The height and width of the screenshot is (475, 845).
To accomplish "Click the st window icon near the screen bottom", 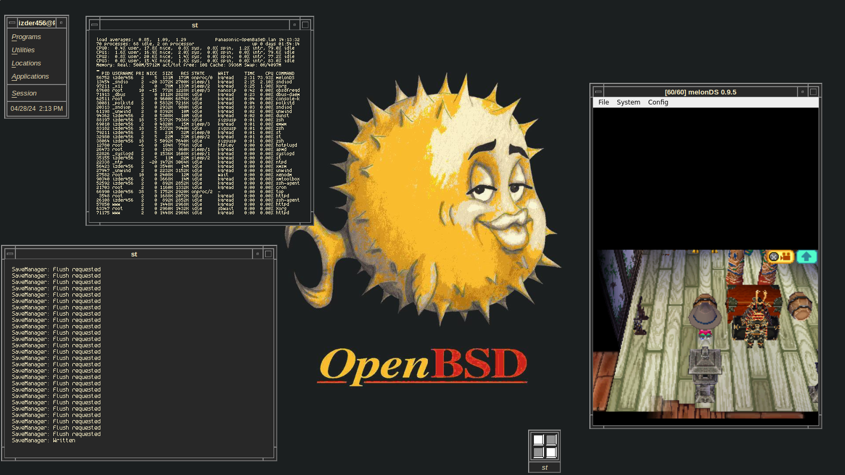I will [544, 446].
